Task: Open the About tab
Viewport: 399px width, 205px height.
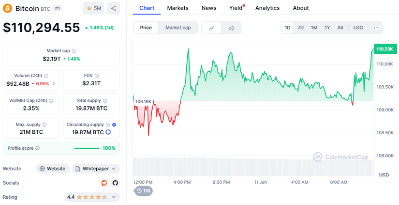Action: 301,8
